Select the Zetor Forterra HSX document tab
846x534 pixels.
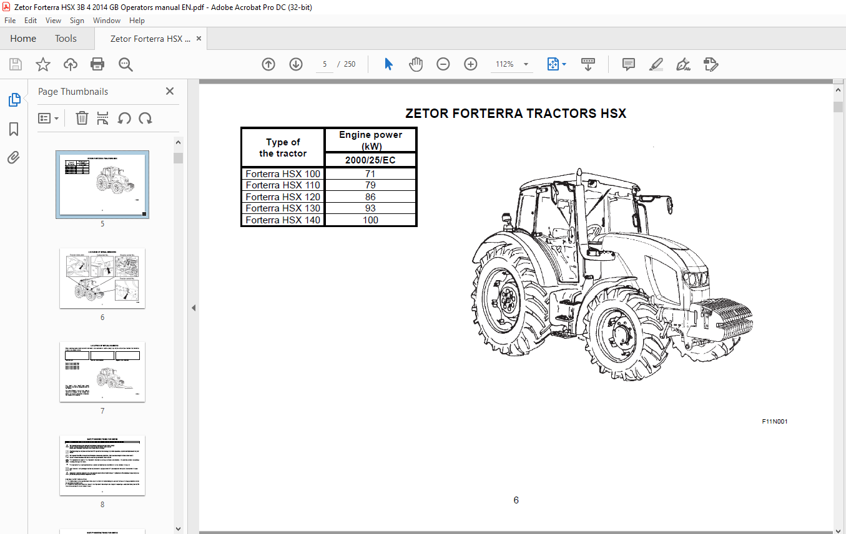pos(150,39)
